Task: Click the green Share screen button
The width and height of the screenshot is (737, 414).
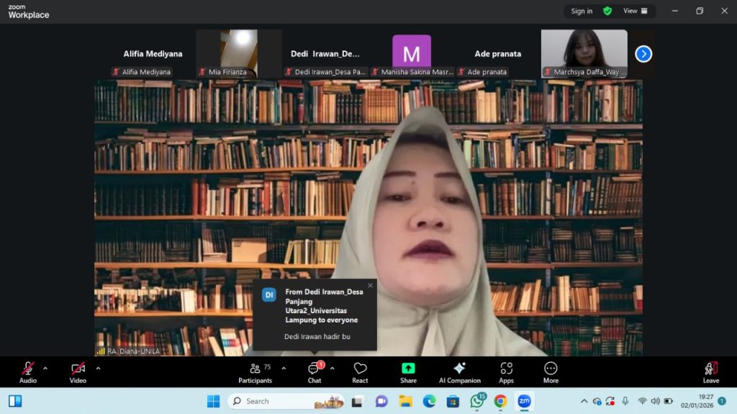Action: pos(408,372)
